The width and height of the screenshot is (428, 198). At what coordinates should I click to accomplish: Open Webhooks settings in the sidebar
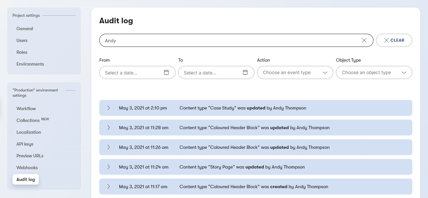pos(27,168)
